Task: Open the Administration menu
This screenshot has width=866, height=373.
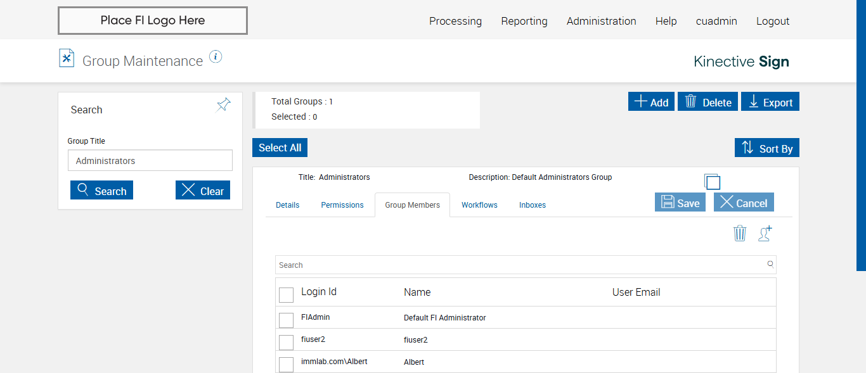Action: (601, 21)
